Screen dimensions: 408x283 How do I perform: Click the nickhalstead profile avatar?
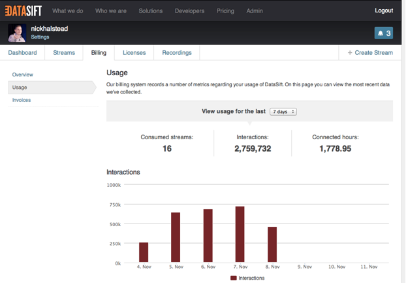(x=18, y=33)
